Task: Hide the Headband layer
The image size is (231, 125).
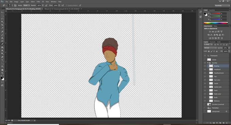Action: [x=205, y=70]
